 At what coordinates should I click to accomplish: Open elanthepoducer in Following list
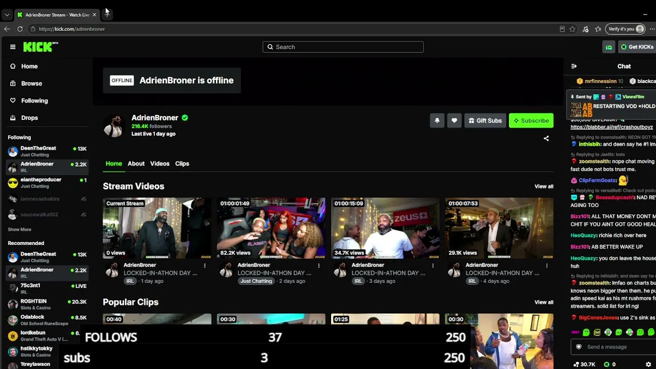click(46, 183)
